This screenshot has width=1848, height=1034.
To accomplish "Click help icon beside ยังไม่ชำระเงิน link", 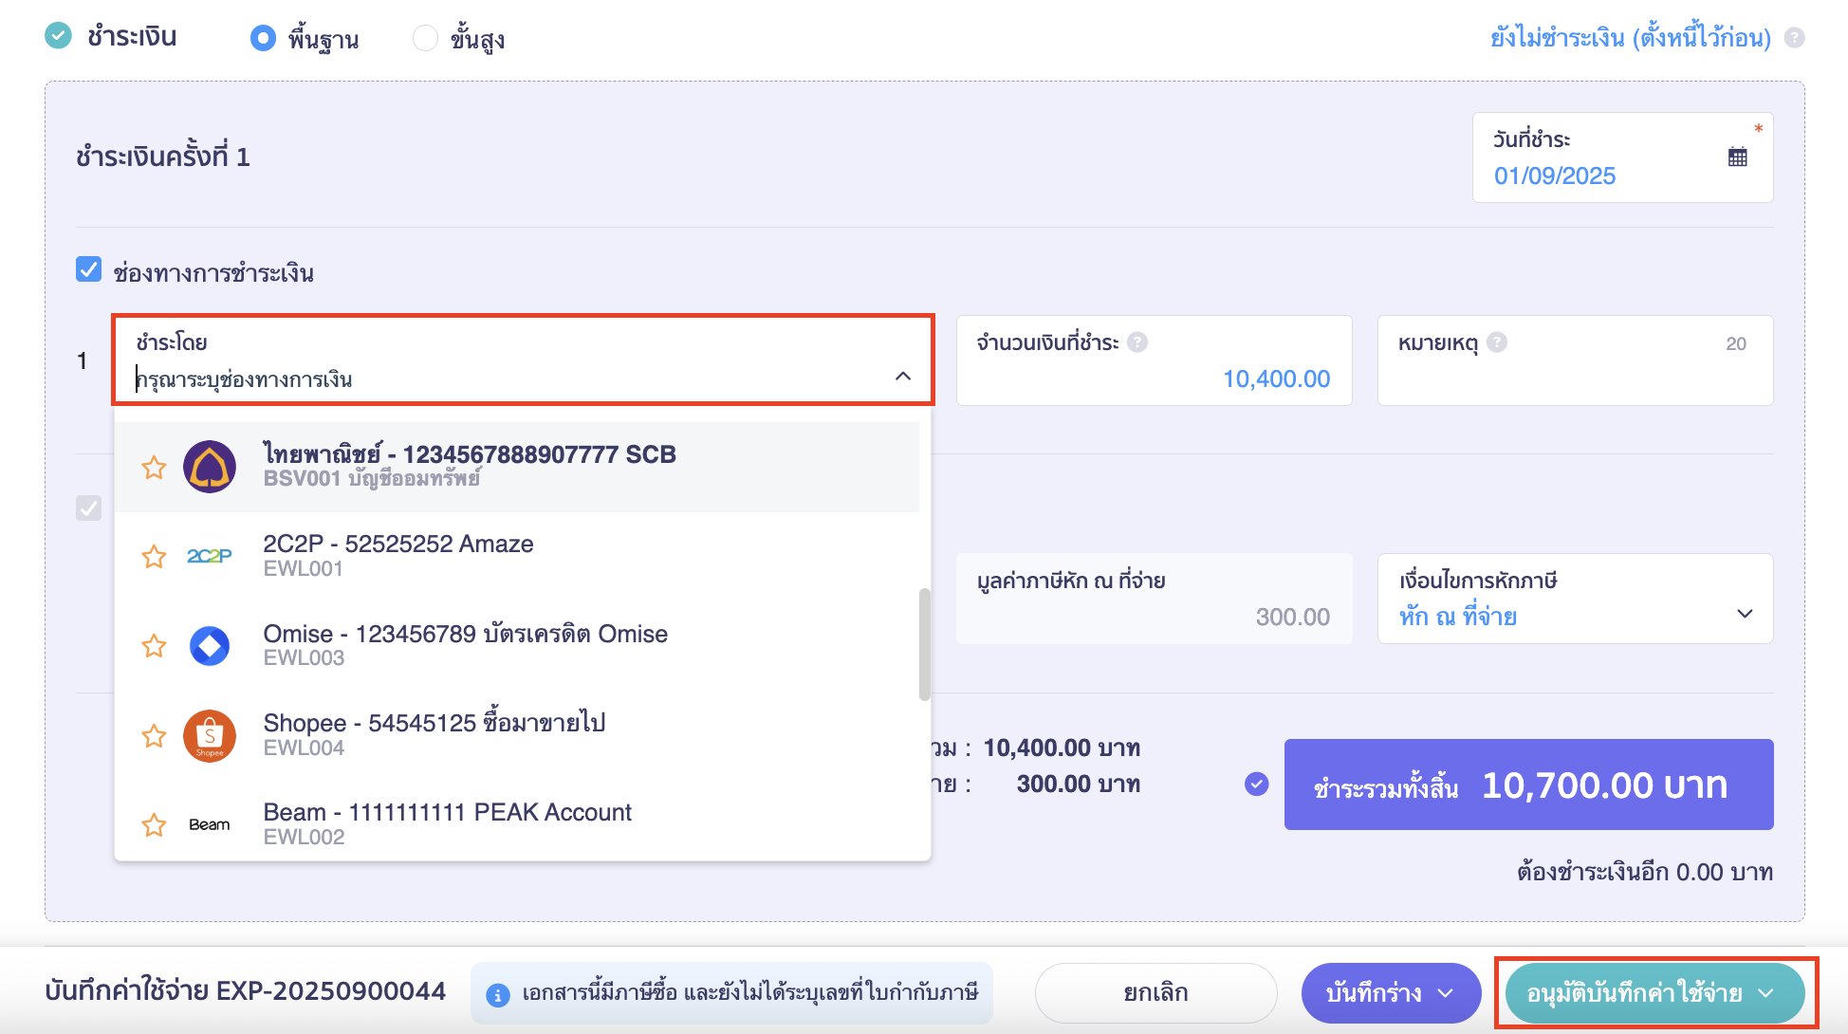I will click(1794, 38).
